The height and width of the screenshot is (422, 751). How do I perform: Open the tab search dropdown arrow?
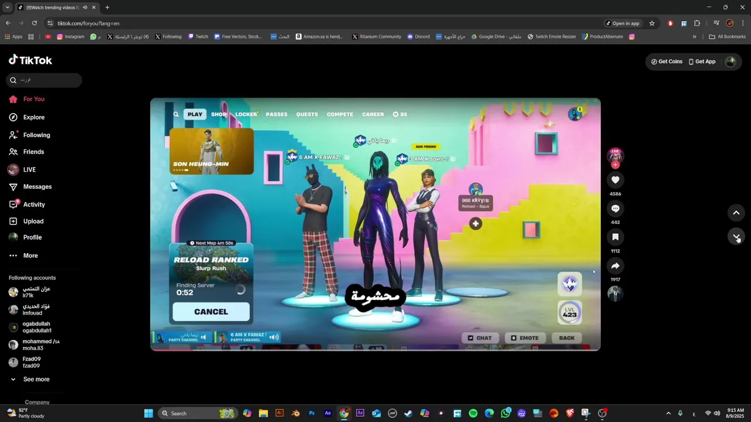[x=7, y=8]
